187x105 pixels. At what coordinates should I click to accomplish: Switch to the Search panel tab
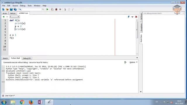(5, 58)
